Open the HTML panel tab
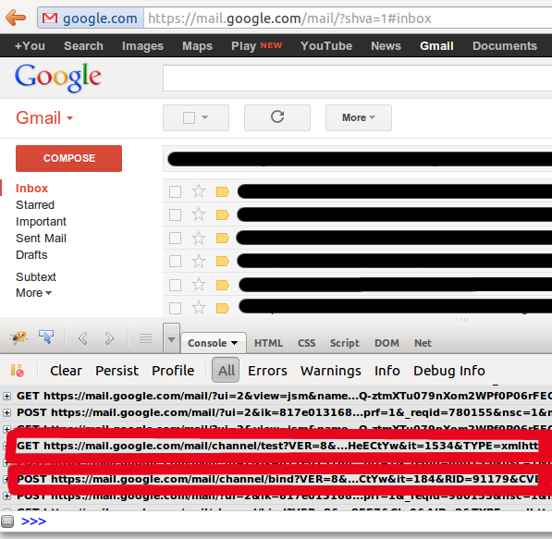 268,343
